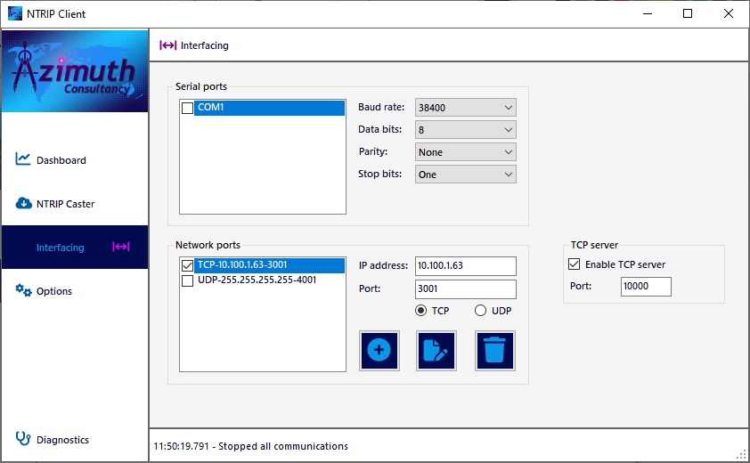Image resolution: width=750 pixels, height=463 pixels.
Task: Click the Azimuth Consultancy logo
Action: [x=75, y=71]
